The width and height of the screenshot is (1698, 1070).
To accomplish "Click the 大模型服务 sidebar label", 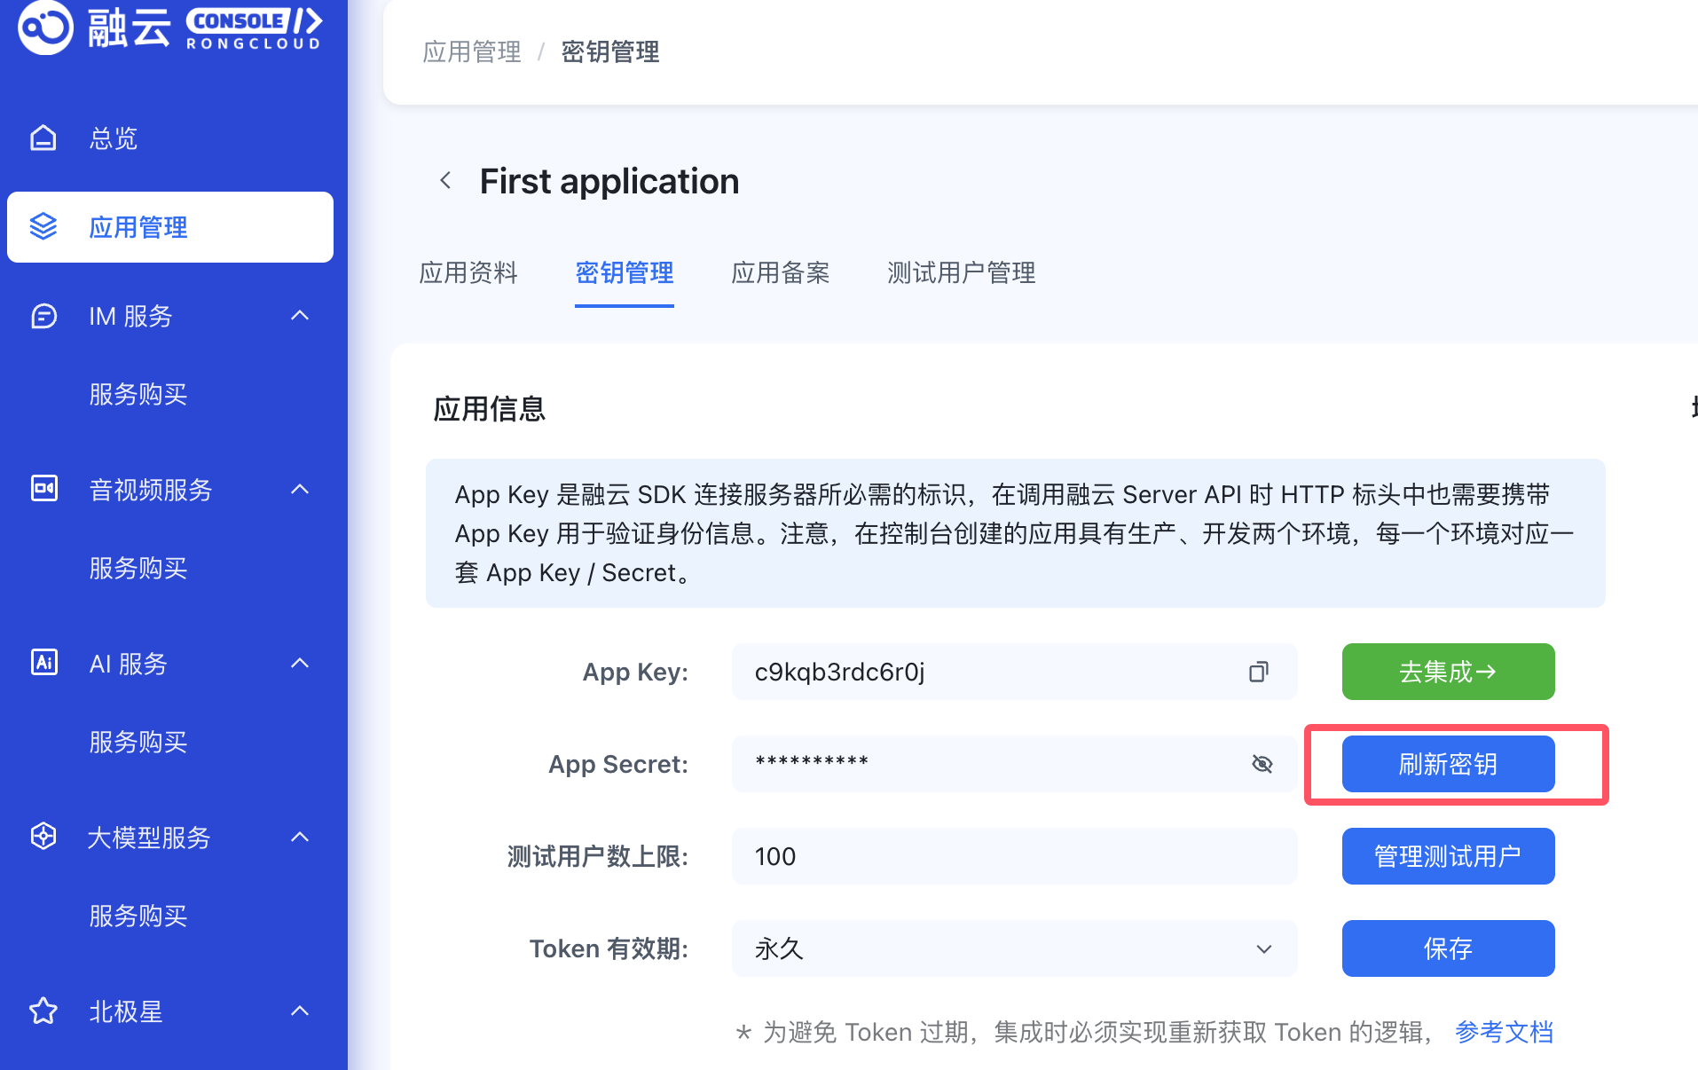I will click(x=149, y=837).
